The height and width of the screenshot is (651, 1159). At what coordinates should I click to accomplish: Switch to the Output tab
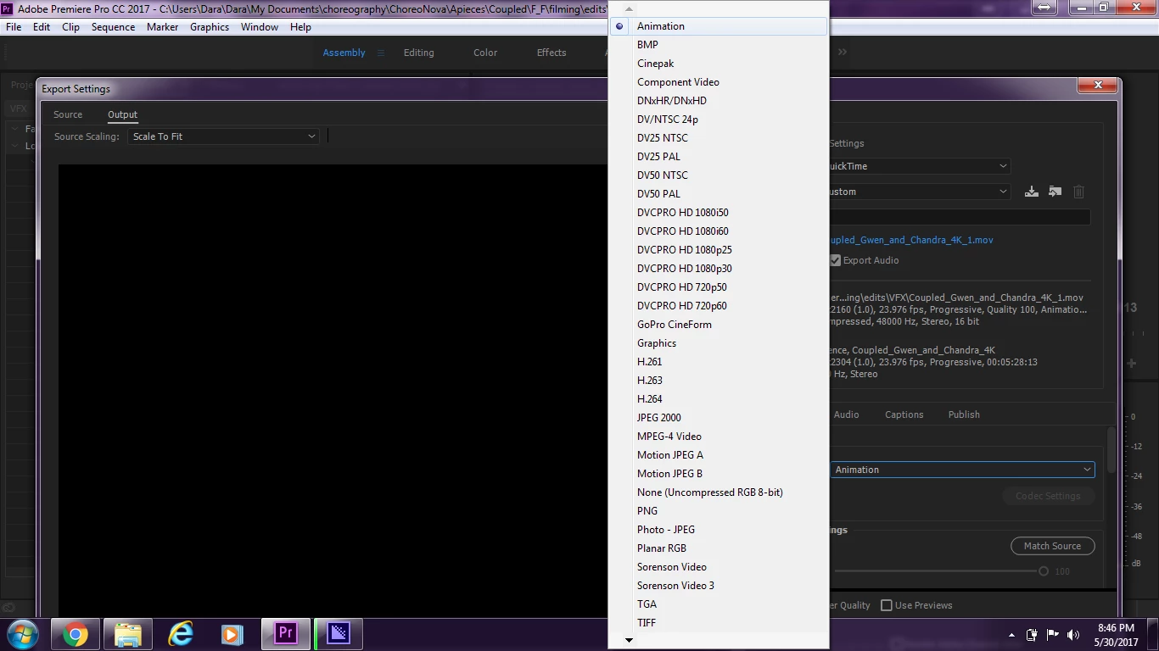pyautogui.click(x=122, y=114)
